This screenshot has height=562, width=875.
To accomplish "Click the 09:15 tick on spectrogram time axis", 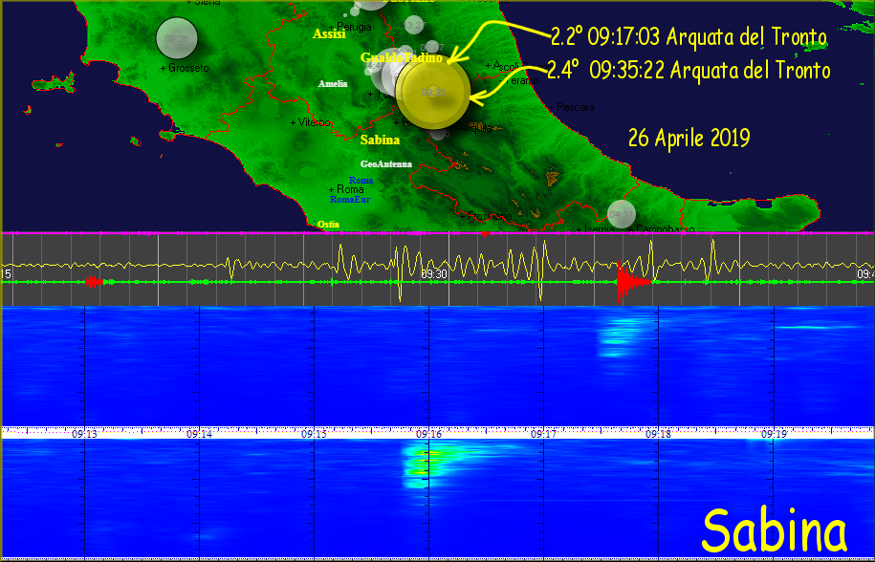I will click(x=314, y=433).
